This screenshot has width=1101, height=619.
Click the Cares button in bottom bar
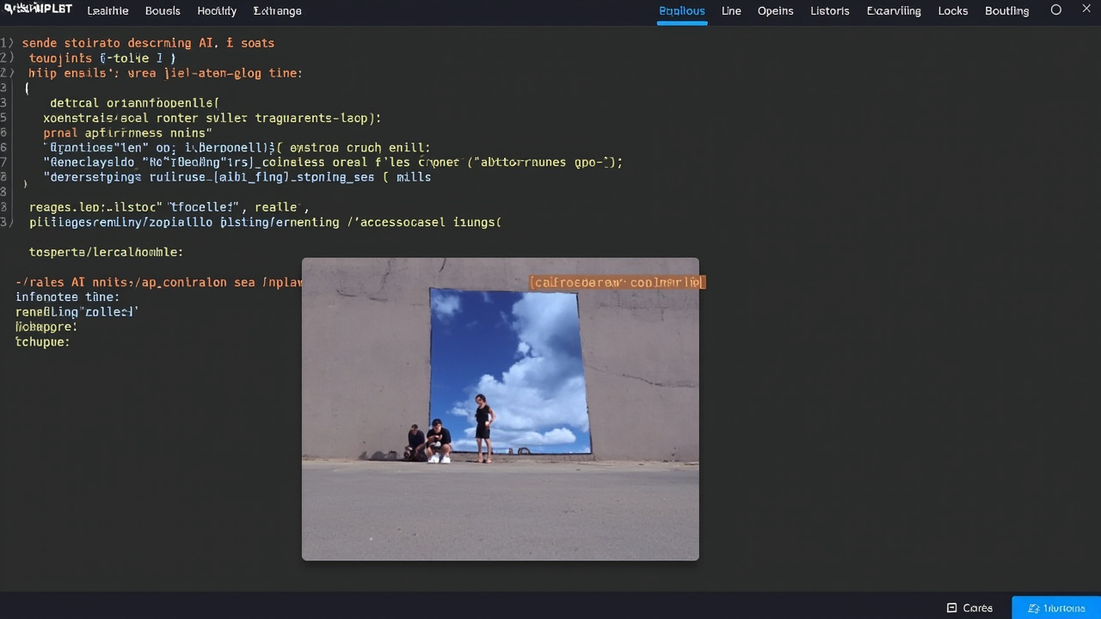click(x=969, y=608)
